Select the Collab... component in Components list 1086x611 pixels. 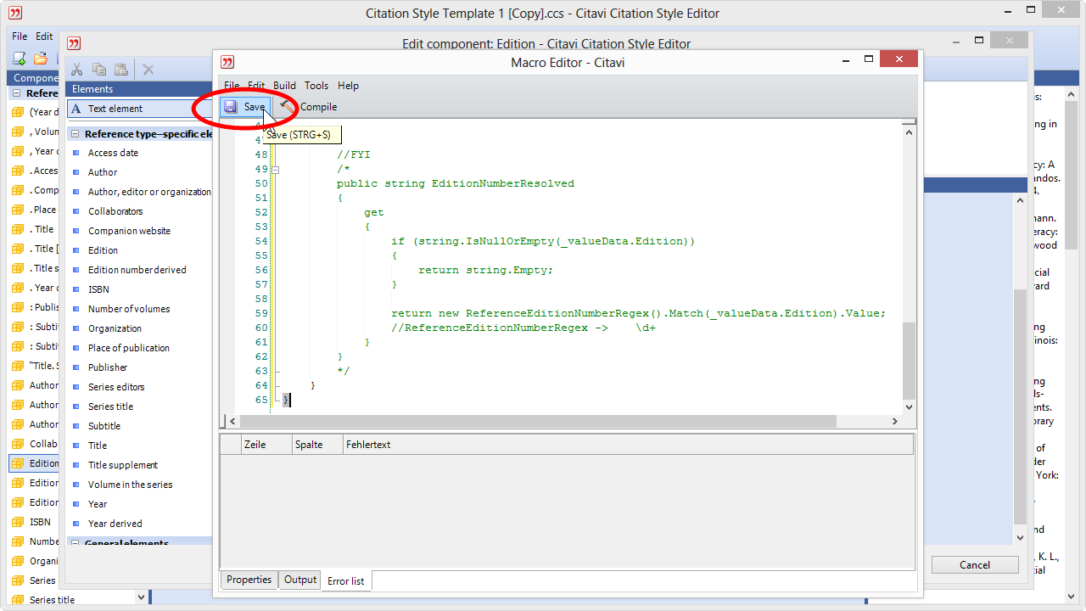tap(35, 444)
